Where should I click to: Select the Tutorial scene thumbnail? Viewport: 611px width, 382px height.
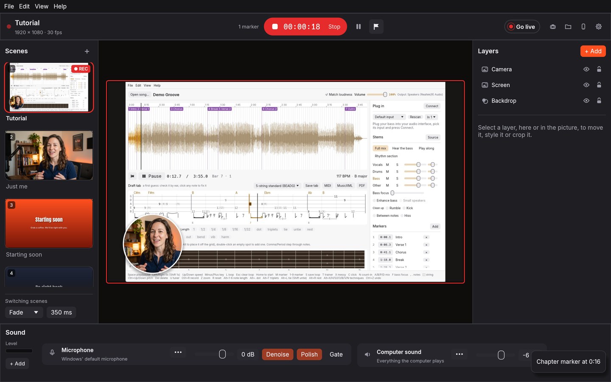[49, 87]
